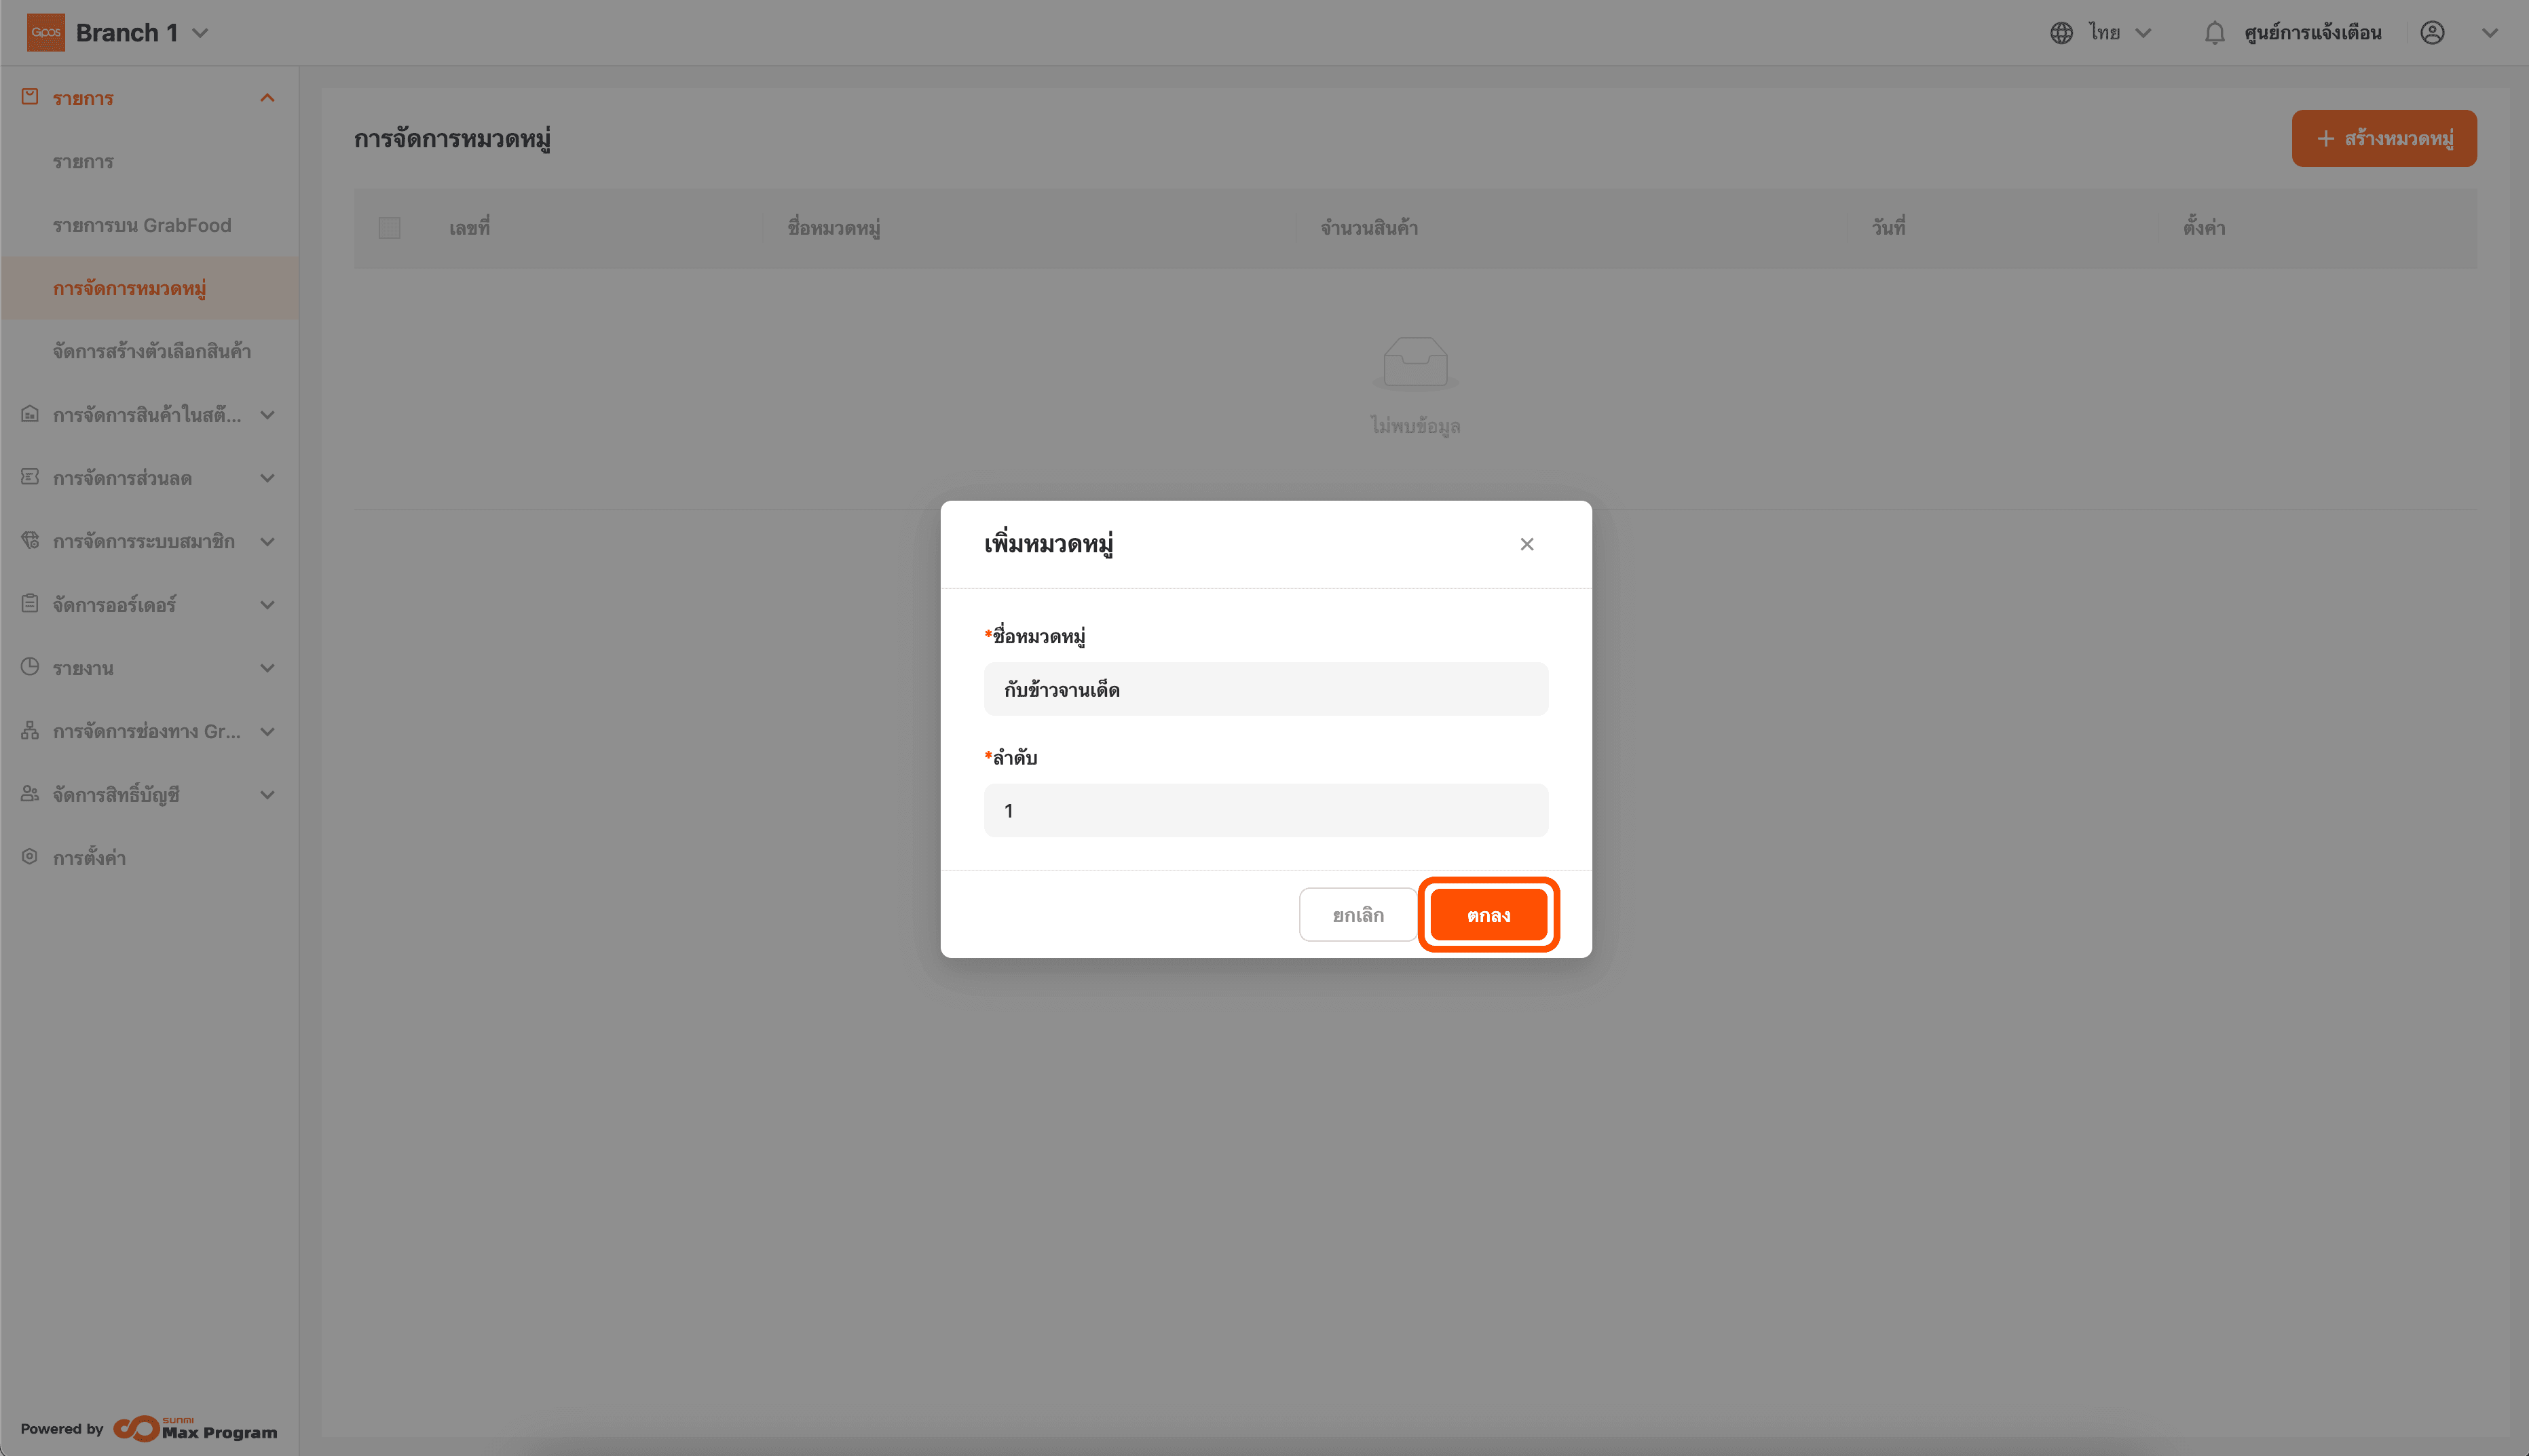Open the Branch 1 dropdown
The height and width of the screenshot is (1456, 2529).
tap(200, 33)
